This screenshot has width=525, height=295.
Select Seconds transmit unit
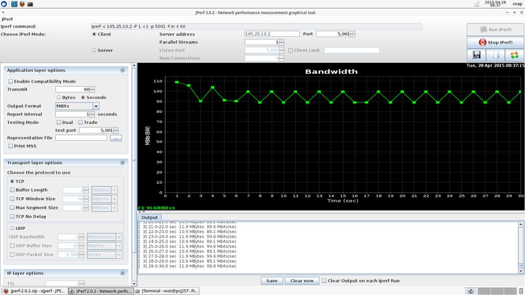83,97
